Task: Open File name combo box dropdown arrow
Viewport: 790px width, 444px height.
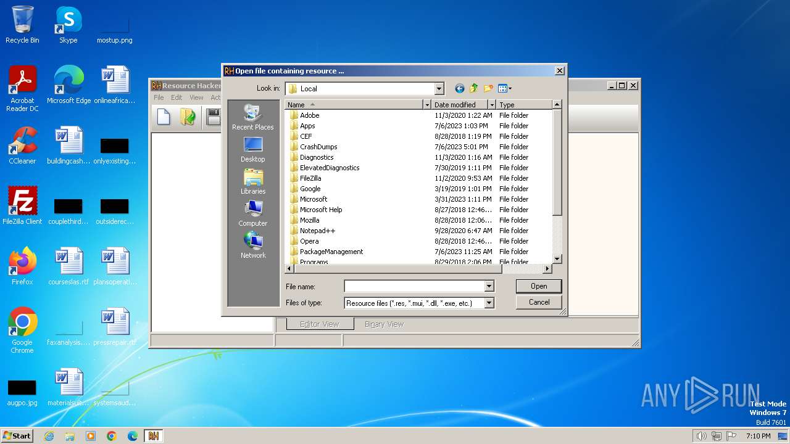Action: pos(489,286)
